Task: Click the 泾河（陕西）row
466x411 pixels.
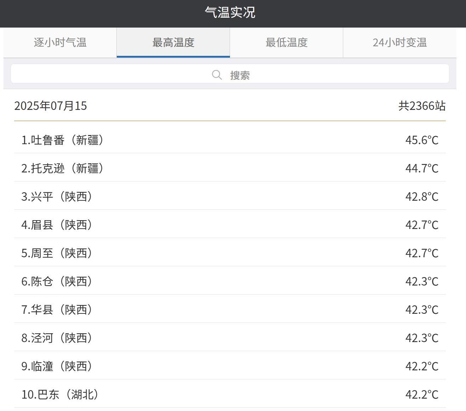Action: 57,338
